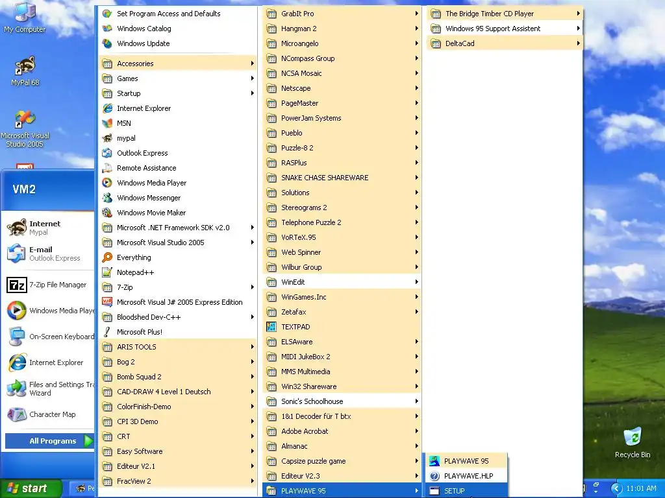665x498 pixels.
Task: Launch Microsoft Plus!
Action: tap(177, 331)
